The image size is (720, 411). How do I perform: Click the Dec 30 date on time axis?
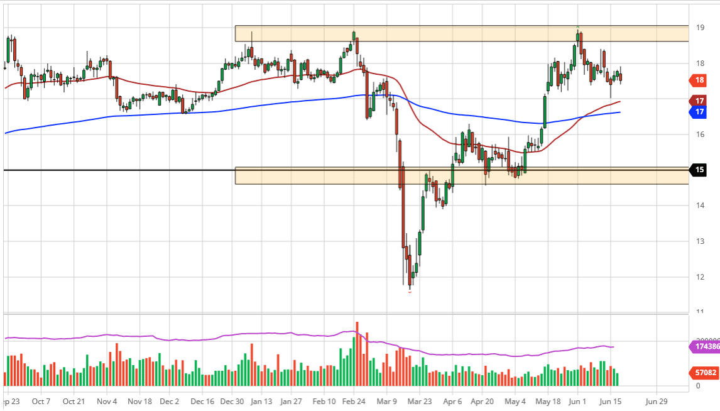tap(232, 400)
